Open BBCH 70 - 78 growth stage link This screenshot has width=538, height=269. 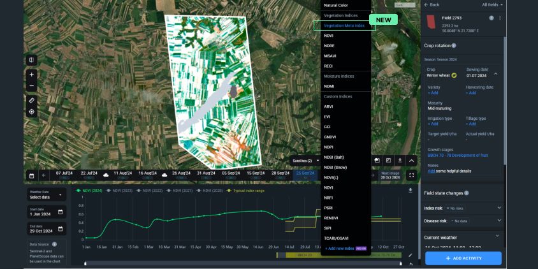point(458,156)
